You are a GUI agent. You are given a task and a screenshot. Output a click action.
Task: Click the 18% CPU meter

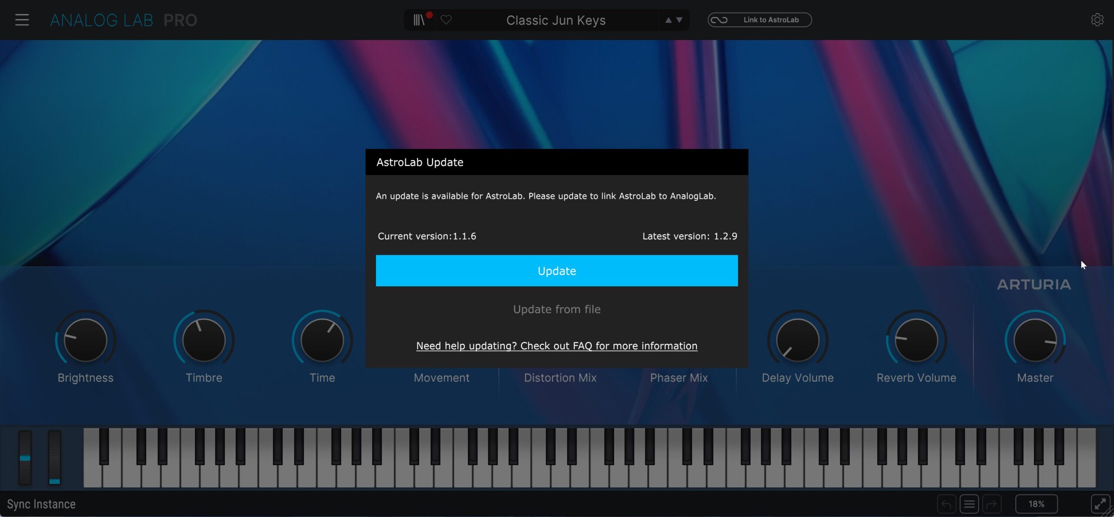click(x=1036, y=504)
